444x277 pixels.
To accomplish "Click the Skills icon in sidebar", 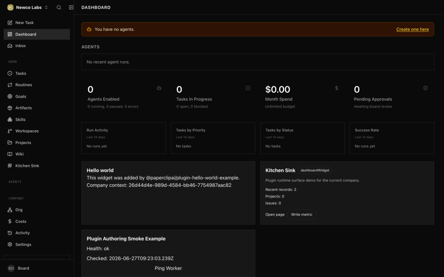I will tap(10, 119).
